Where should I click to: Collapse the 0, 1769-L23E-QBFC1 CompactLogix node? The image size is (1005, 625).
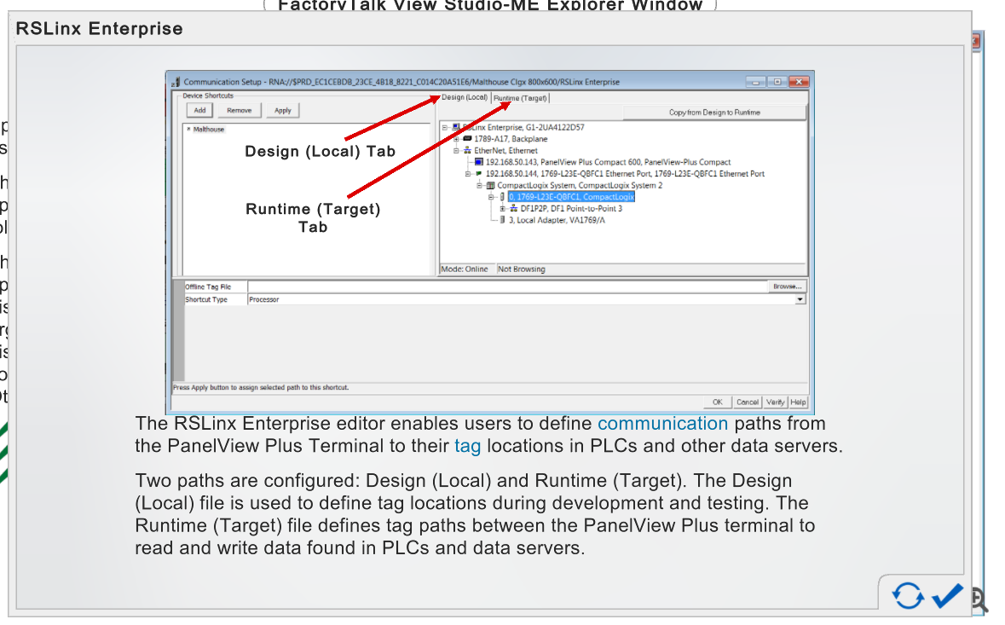pyautogui.click(x=491, y=197)
